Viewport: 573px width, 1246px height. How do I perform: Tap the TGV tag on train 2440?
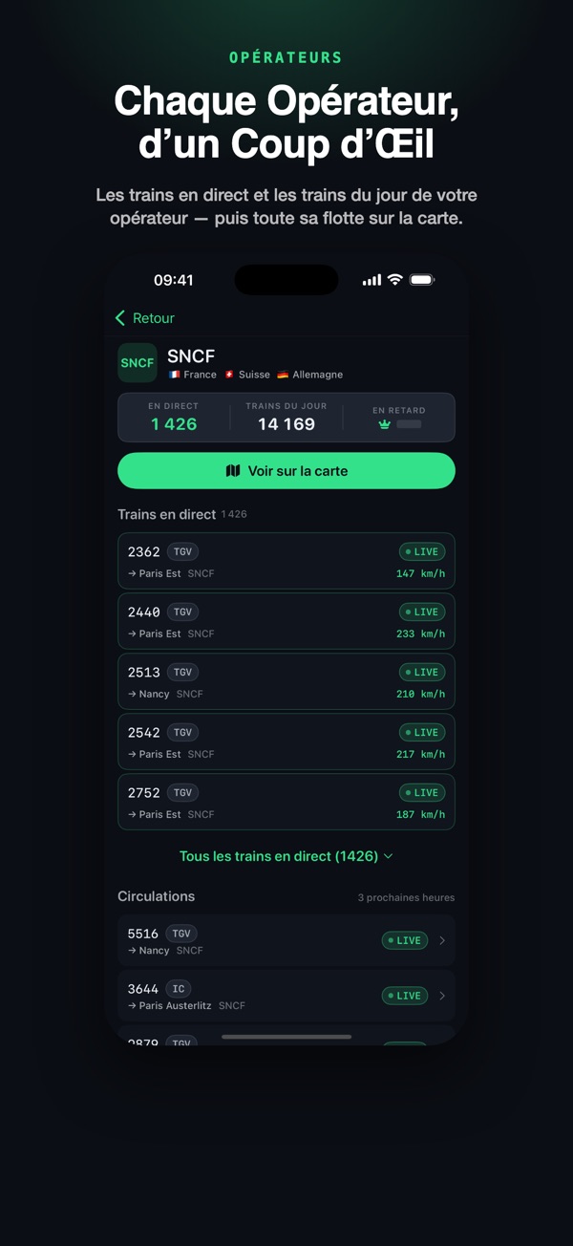coord(182,612)
